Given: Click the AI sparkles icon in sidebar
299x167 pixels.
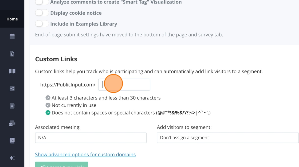Looking at the screenshot, I should point(12,158).
